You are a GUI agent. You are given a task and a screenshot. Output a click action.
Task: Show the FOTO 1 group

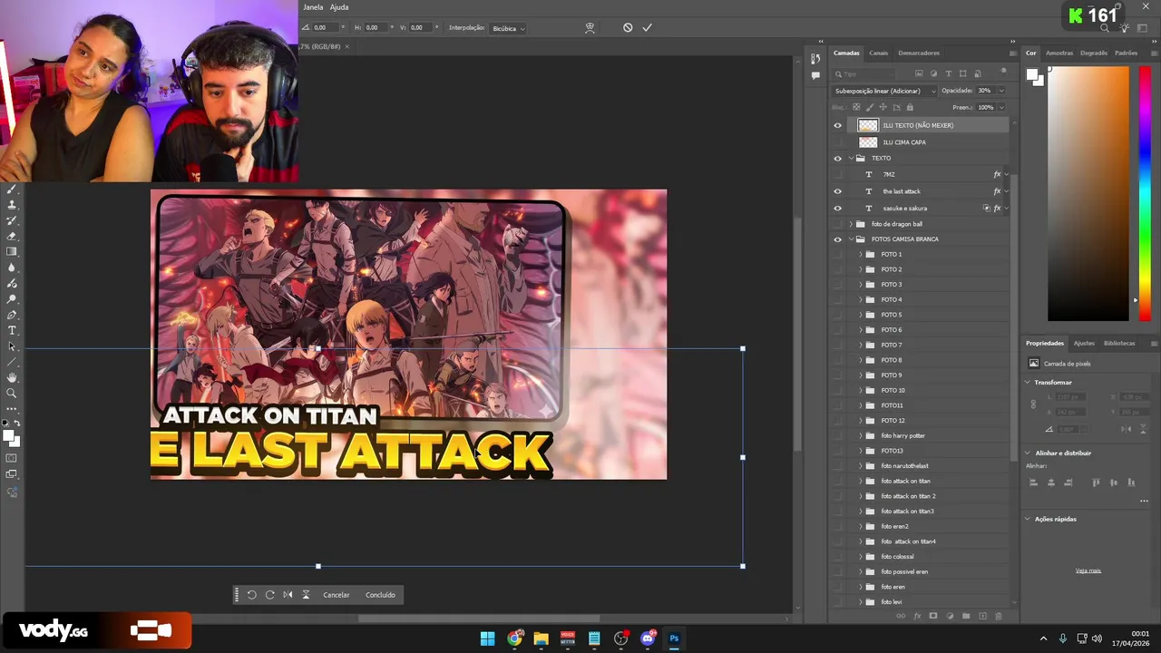[x=837, y=254]
